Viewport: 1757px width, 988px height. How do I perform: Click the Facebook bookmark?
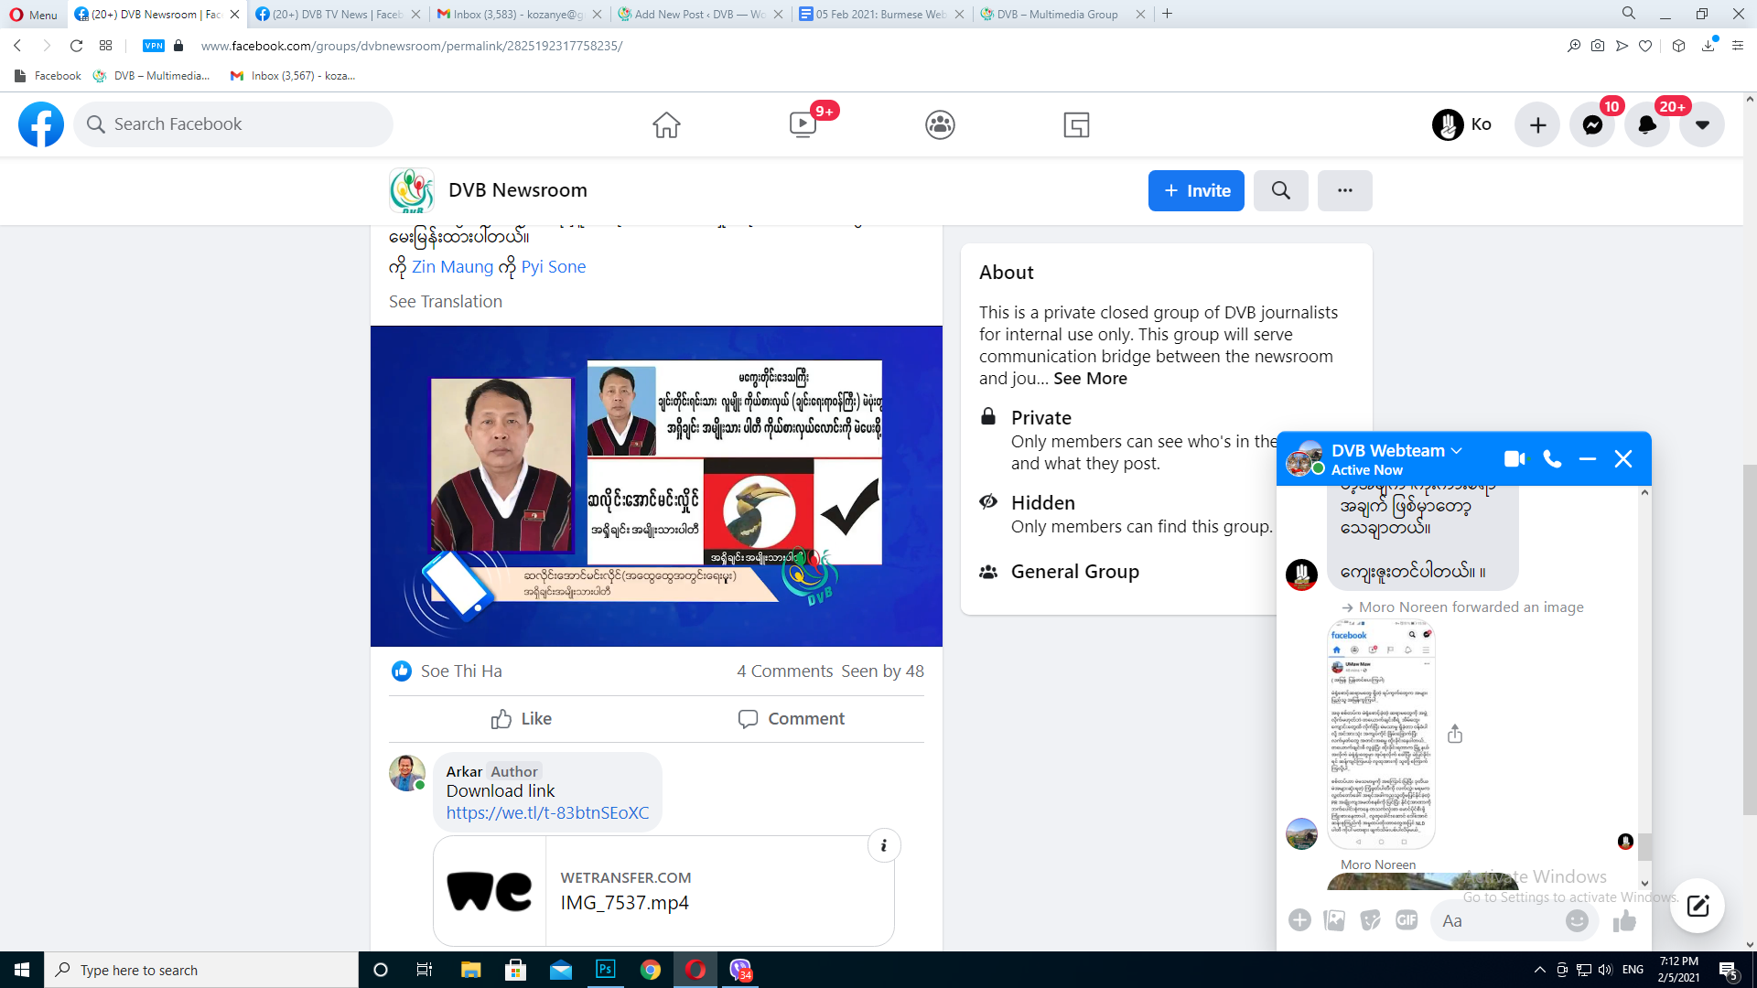click(x=49, y=76)
